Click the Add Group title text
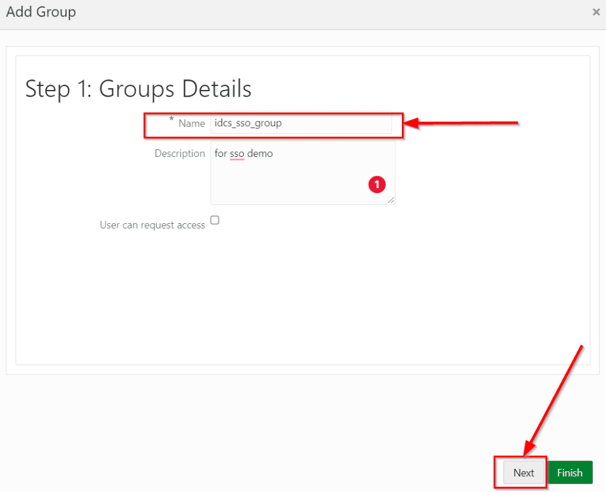Viewport: 606px width, 492px height. (41, 12)
